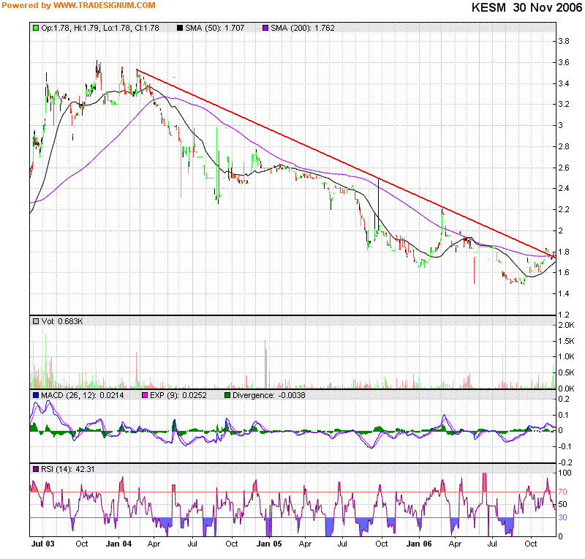The image size is (585, 559).
Task: Click the 100 RSI axis label
Action: pyautogui.click(x=565, y=473)
